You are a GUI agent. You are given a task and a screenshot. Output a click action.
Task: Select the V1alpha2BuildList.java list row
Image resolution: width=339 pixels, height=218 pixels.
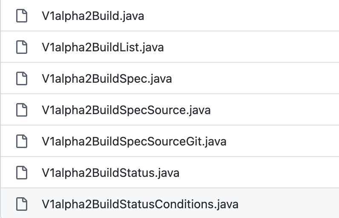point(170,47)
